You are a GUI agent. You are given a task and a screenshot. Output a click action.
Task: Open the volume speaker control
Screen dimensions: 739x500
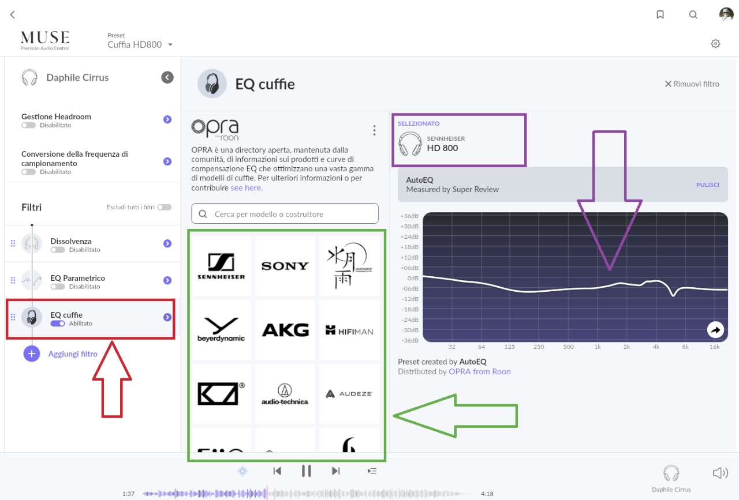pos(720,473)
